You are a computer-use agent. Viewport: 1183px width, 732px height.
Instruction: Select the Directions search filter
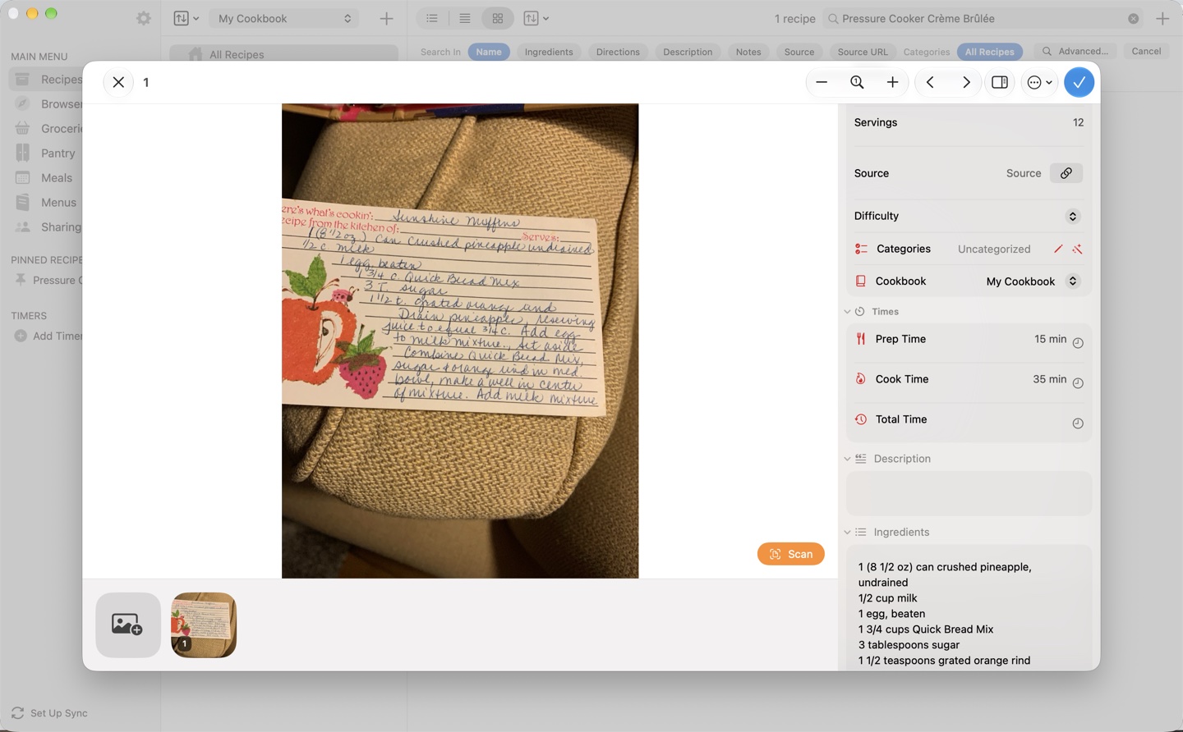[x=618, y=52]
